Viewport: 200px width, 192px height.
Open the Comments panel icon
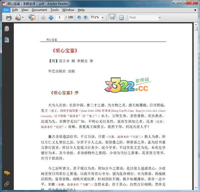(x=7, y=173)
